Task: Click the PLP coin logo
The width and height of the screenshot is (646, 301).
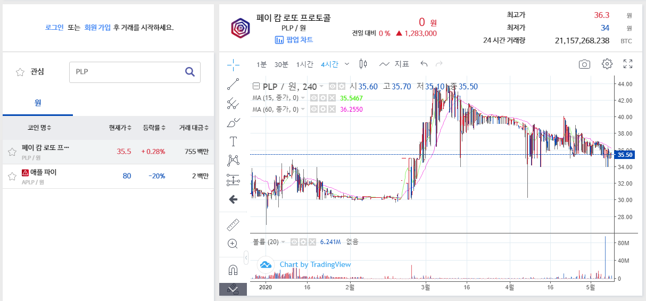Action: 240,28
